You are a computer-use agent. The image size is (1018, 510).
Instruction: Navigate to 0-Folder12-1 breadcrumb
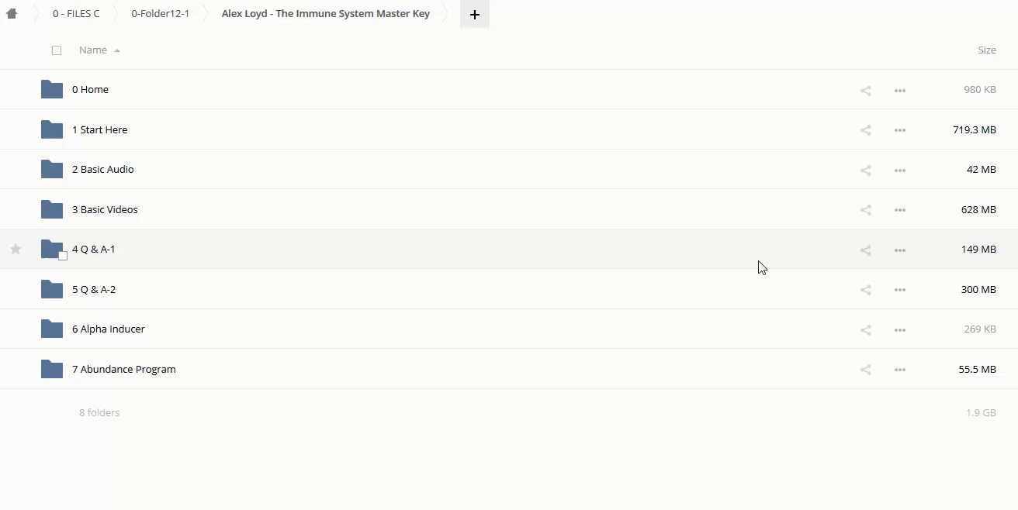click(x=160, y=14)
